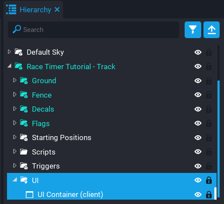Hide the Triggers group
224x204 pixels.
[x=198, y=166]
